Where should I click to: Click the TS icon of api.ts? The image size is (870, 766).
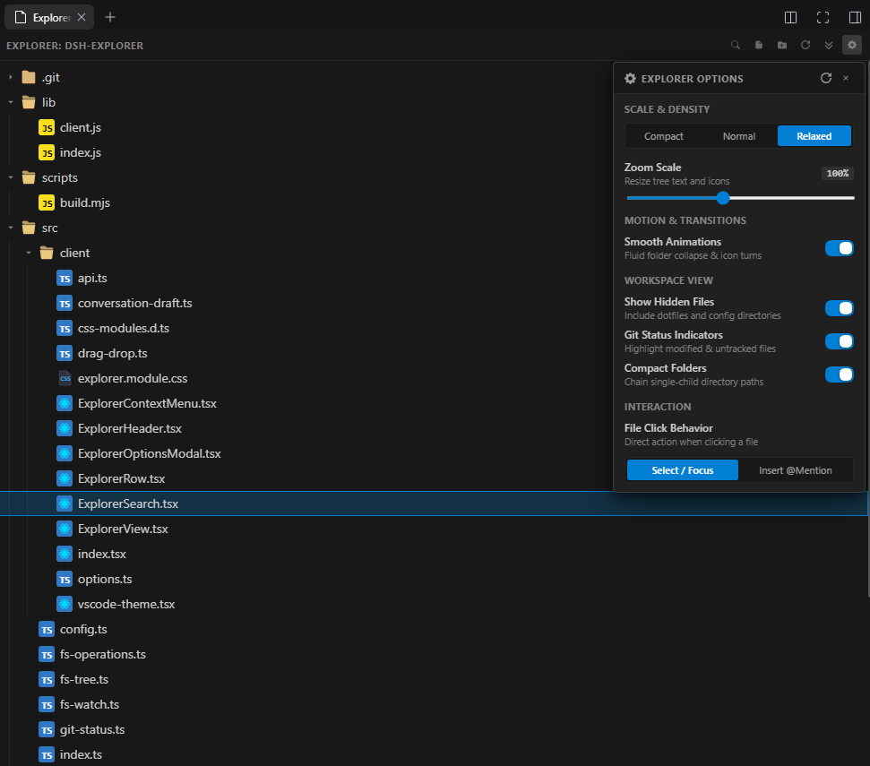pyautogui.click(x=65, y=279)
